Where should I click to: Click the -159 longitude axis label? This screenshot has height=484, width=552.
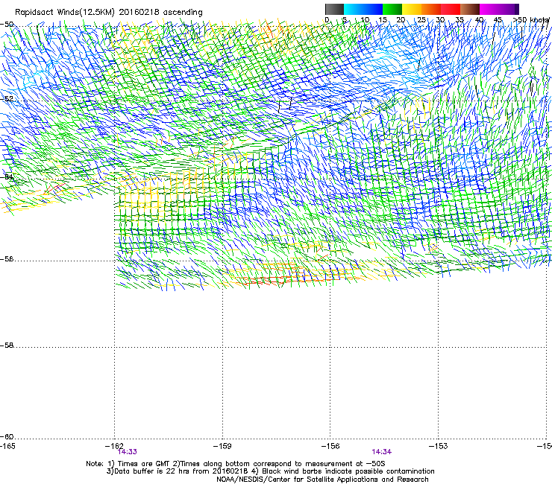pyautogui.click(x=222, y=446)
